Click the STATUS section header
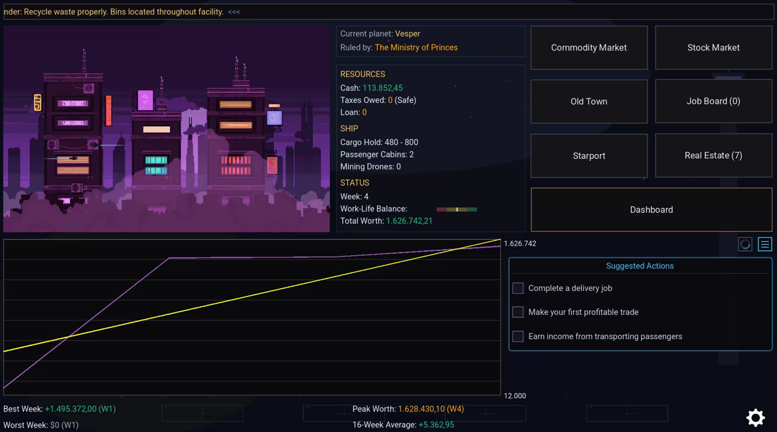The height and width of the screenshot is (432, 777). coord(355,183)
